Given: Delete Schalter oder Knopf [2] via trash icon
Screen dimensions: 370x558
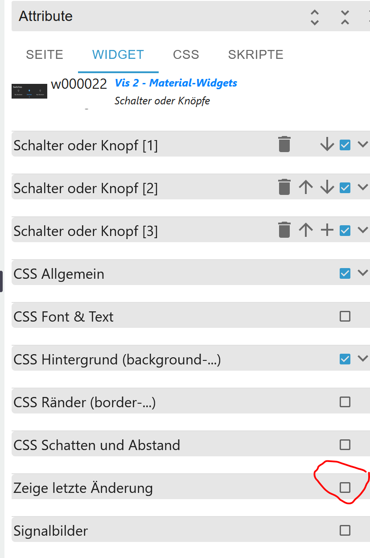Looking at the screenshot, I should [x=284, y=187].
